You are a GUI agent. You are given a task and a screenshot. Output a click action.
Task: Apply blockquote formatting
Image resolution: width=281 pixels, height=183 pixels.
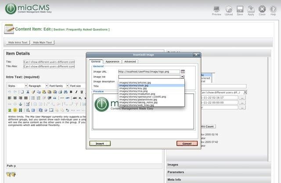(x=55, y=98)
